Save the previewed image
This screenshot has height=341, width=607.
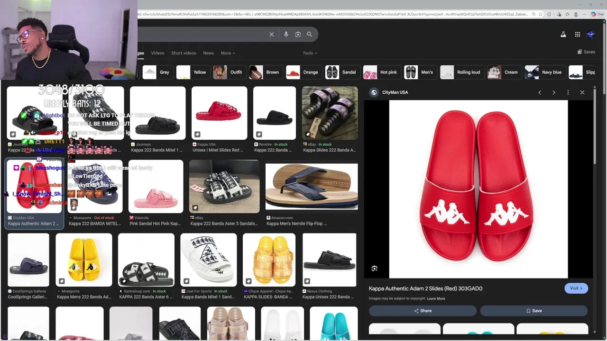(x=534, y=311)
